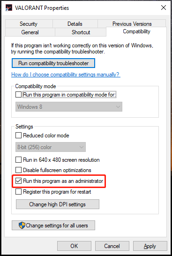The height and width of the screenshot is (256, 172).
Task: Click the shield icon on all-users button
Action: (x=22, y=226)
